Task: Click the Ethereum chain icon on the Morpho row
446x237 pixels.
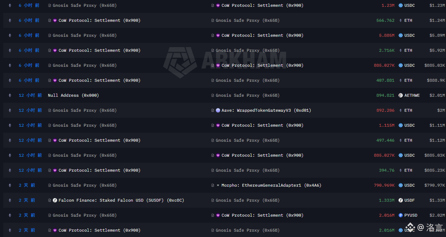Action: (10, 185)
